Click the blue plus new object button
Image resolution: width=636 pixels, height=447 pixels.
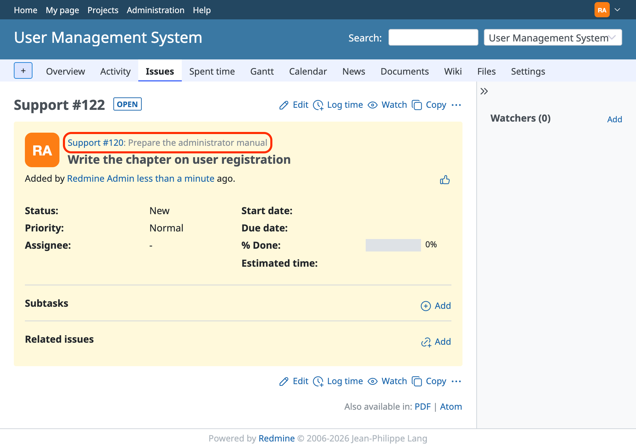(x=23, y=70)
